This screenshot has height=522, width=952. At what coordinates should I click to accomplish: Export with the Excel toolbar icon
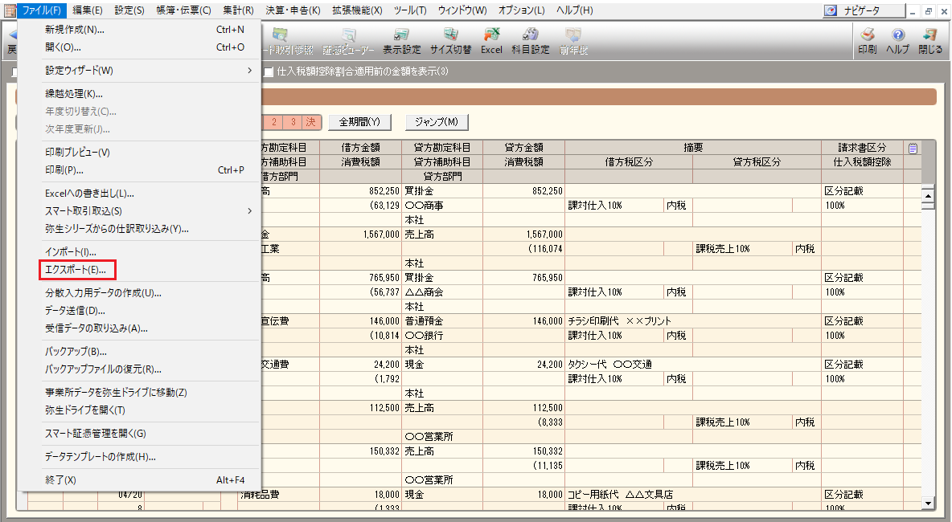(491, 41)
